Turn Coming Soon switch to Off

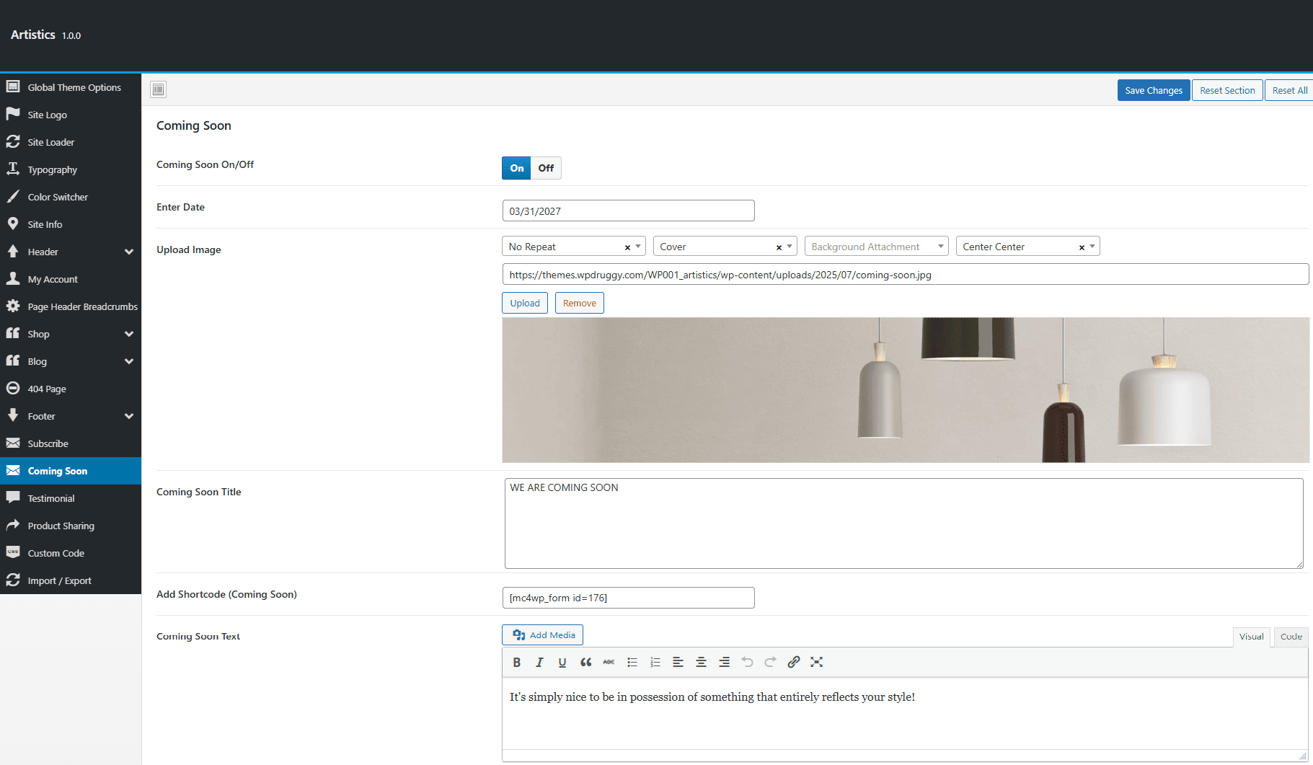tap(546, 168)
